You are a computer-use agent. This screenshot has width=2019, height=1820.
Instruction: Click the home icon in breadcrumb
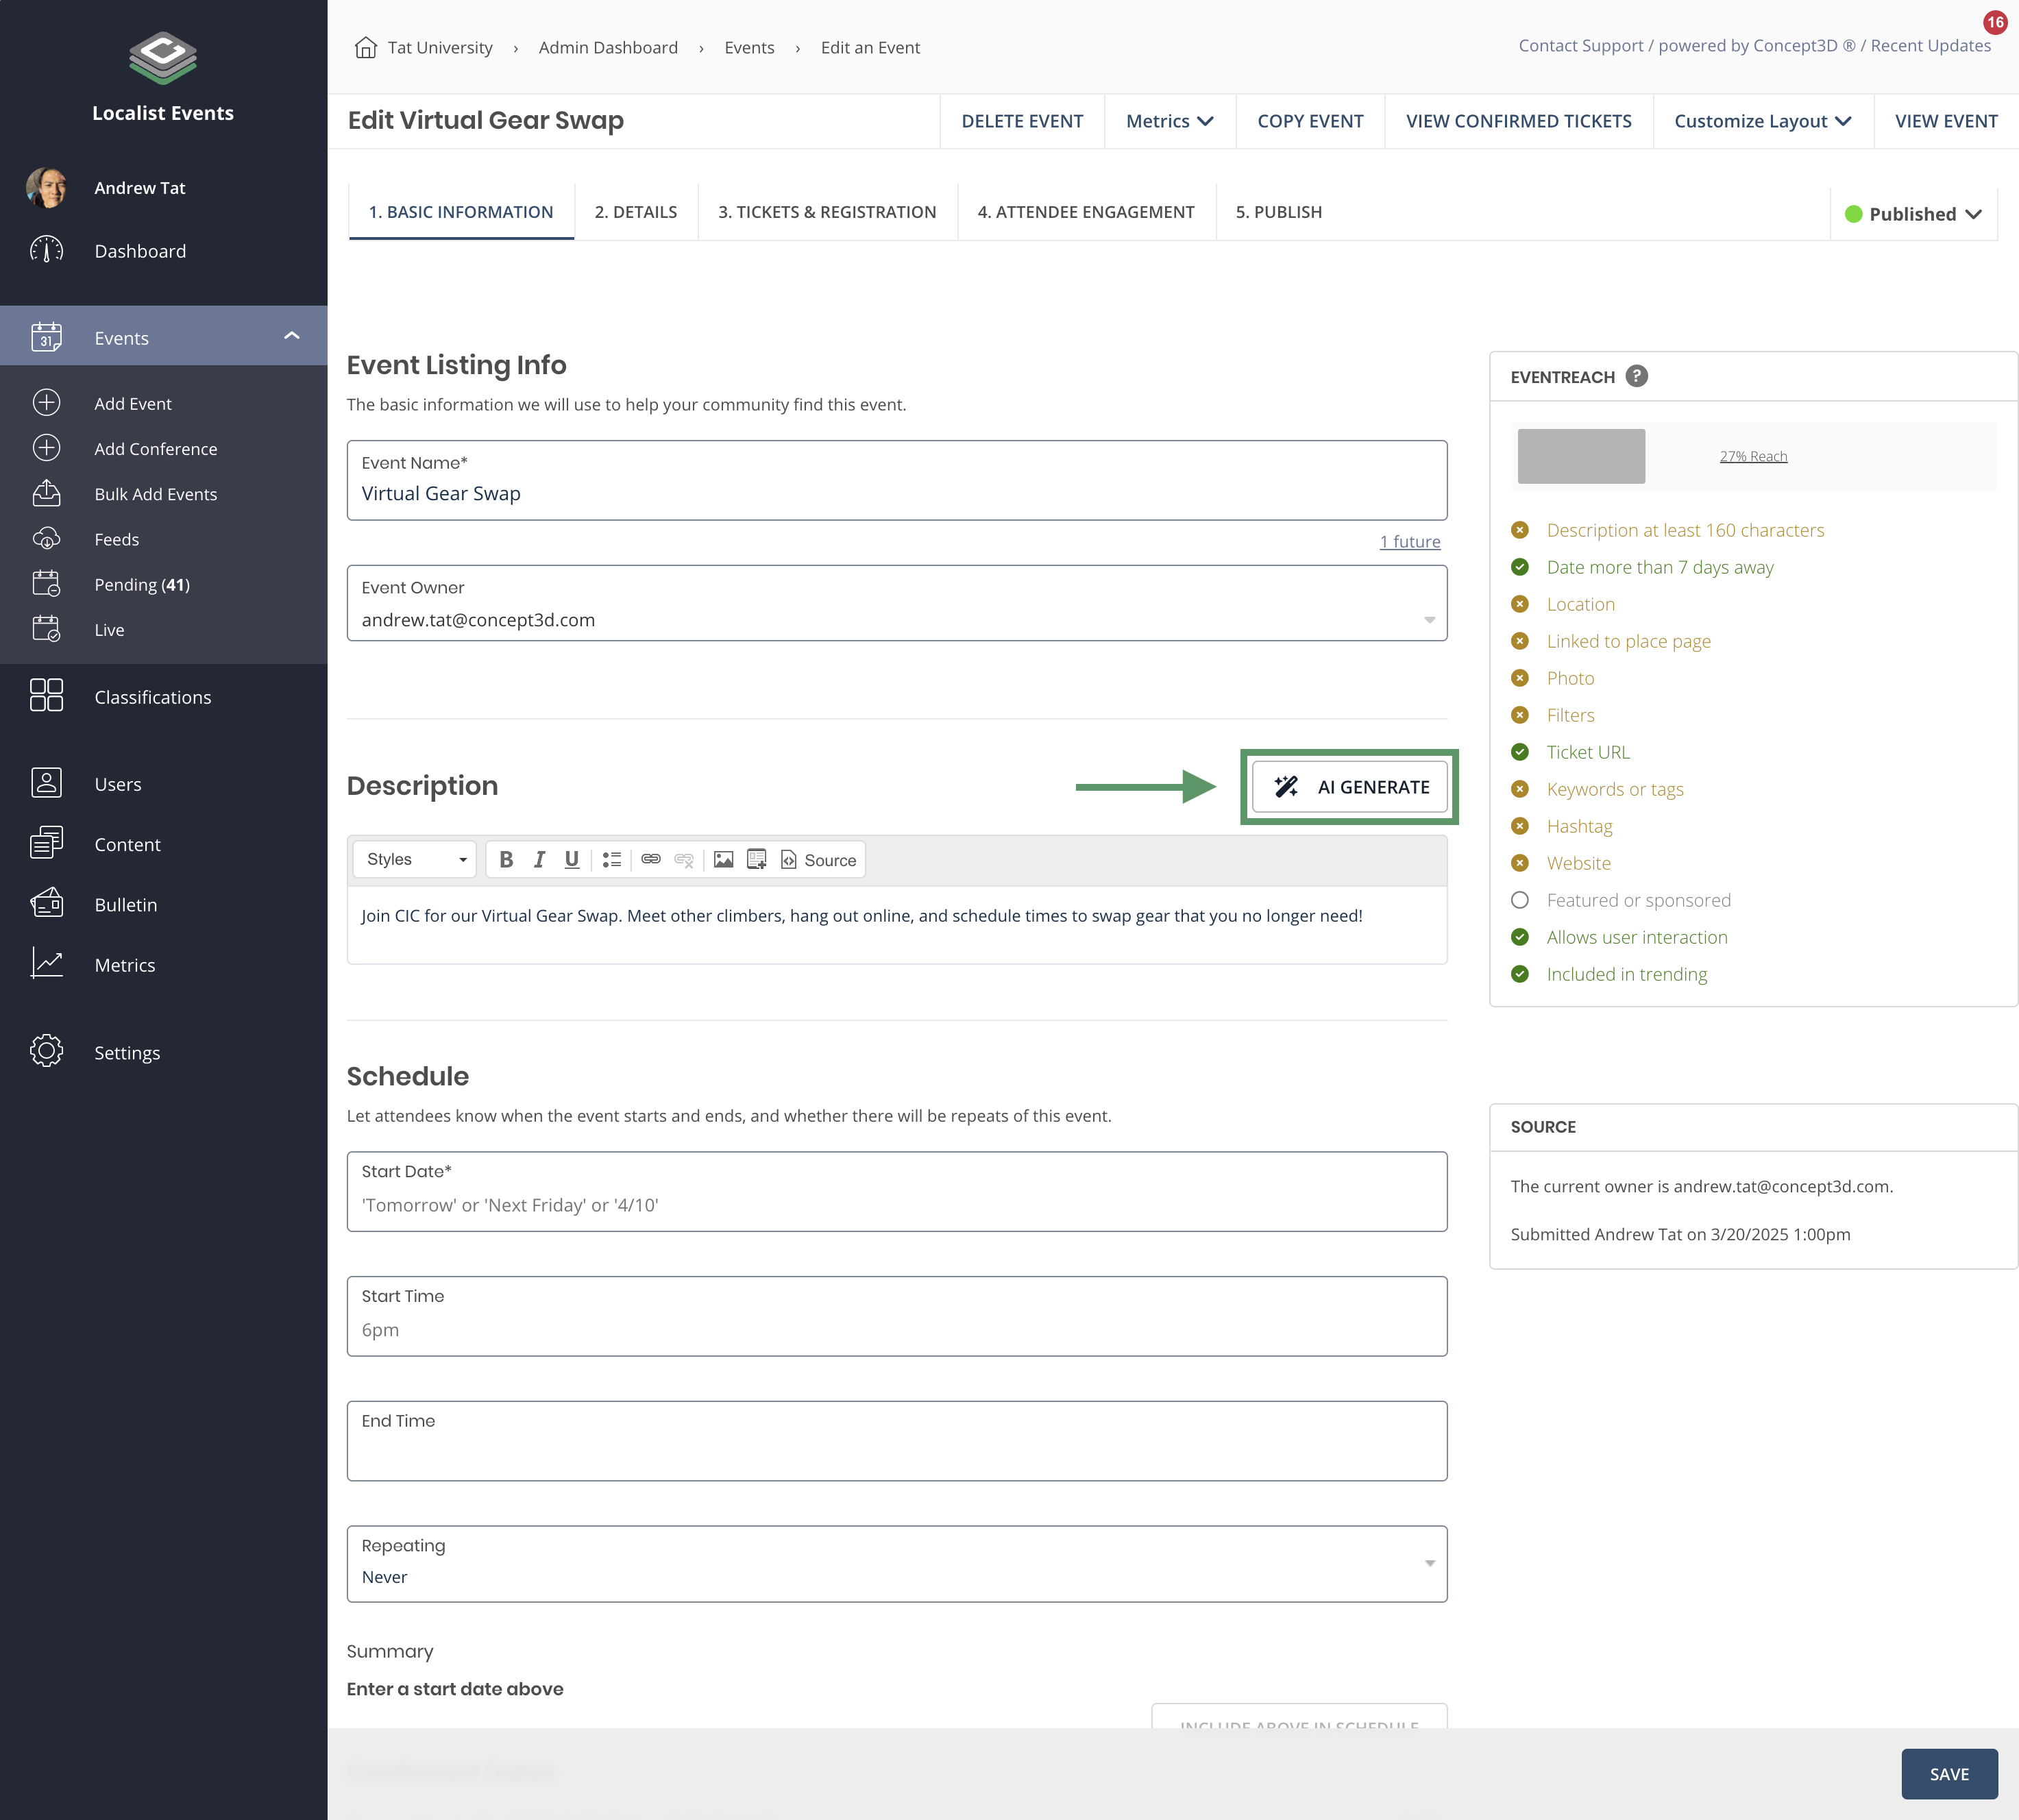point(365,48)
